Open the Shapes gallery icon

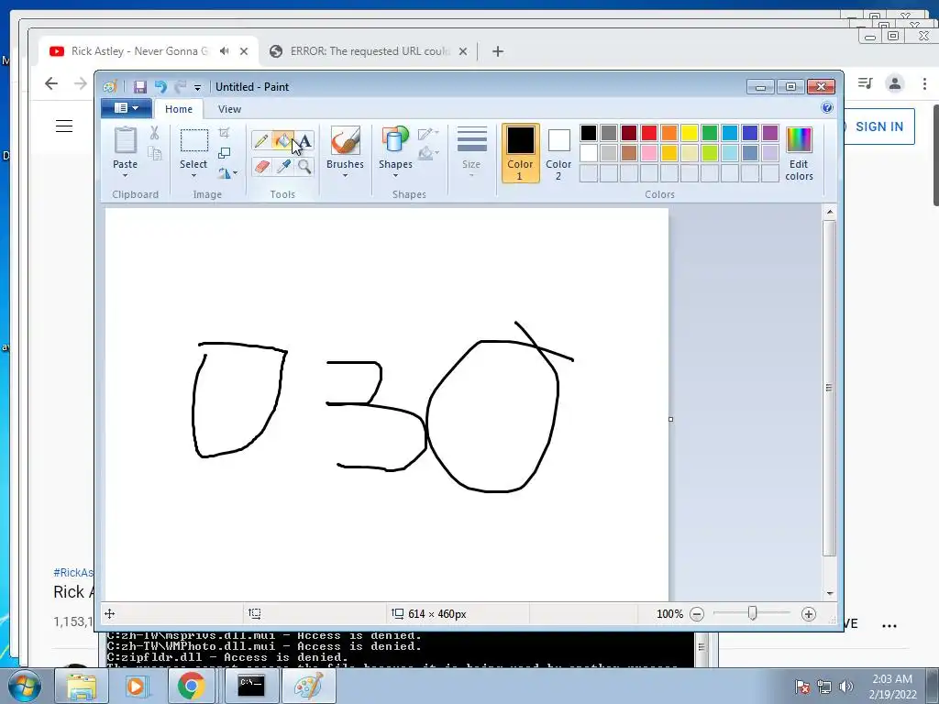pyautogui.click(x=394, y=140)
